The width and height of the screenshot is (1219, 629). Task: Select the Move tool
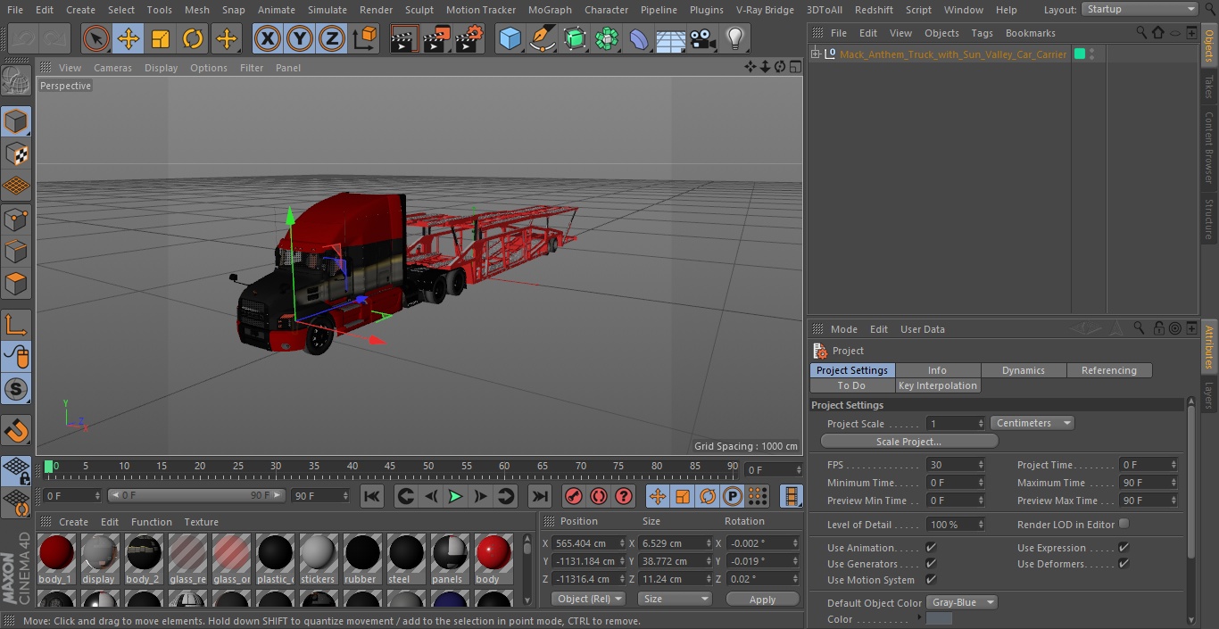[129, 39]
